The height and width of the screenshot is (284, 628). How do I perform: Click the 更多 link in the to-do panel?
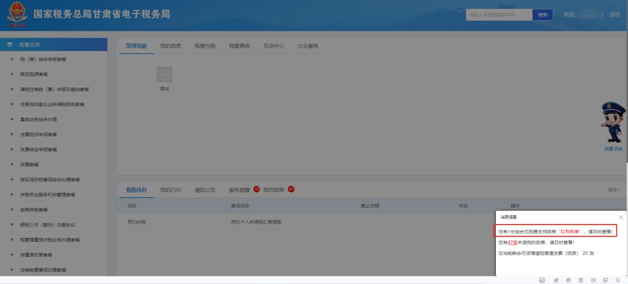coord(614,189)
